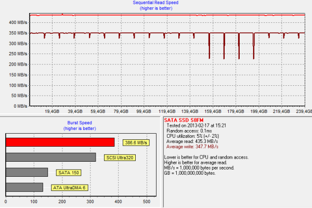The height and width of the screenshot is (208, 312).
Task: Click the 'Random access: 0.1ms' line
Action: click(189, 131)
